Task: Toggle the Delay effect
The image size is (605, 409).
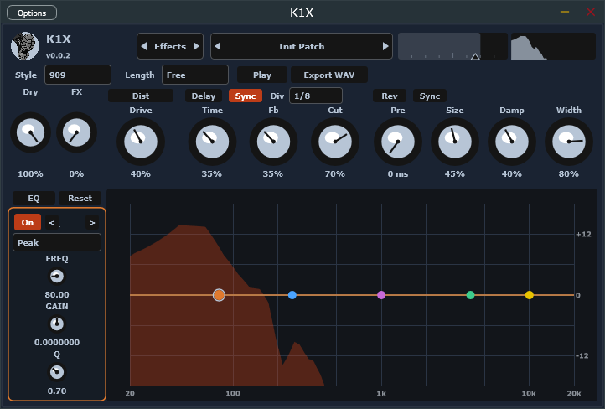Action: [204, 96]
